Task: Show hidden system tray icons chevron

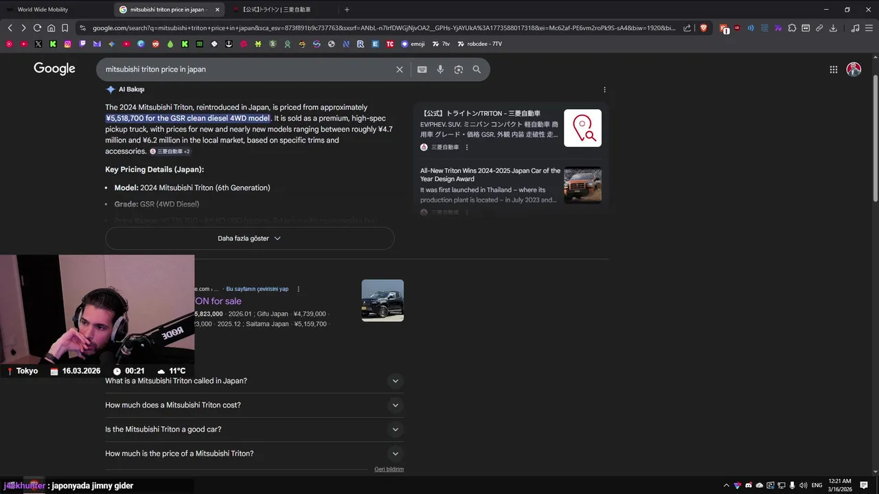Action: 727,485
